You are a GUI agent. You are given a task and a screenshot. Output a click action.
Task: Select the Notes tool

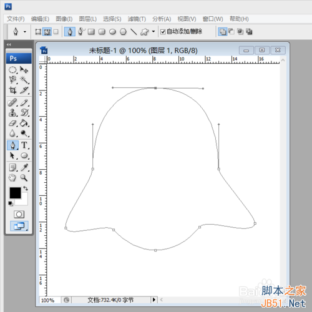click(x=12, y=167)
